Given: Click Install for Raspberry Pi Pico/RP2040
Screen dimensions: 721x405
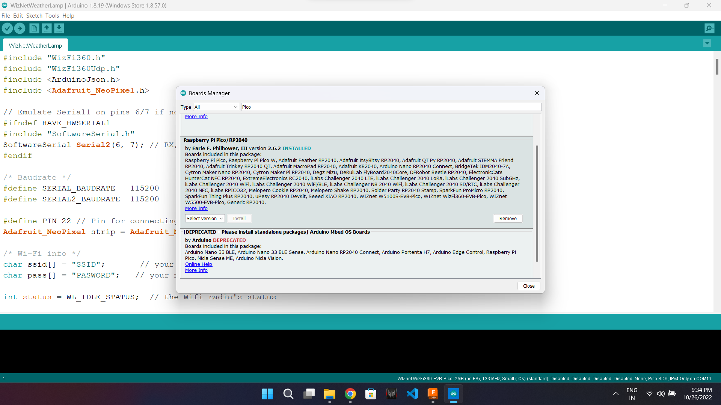Looking at the screenshot, I should pos(239,218).
